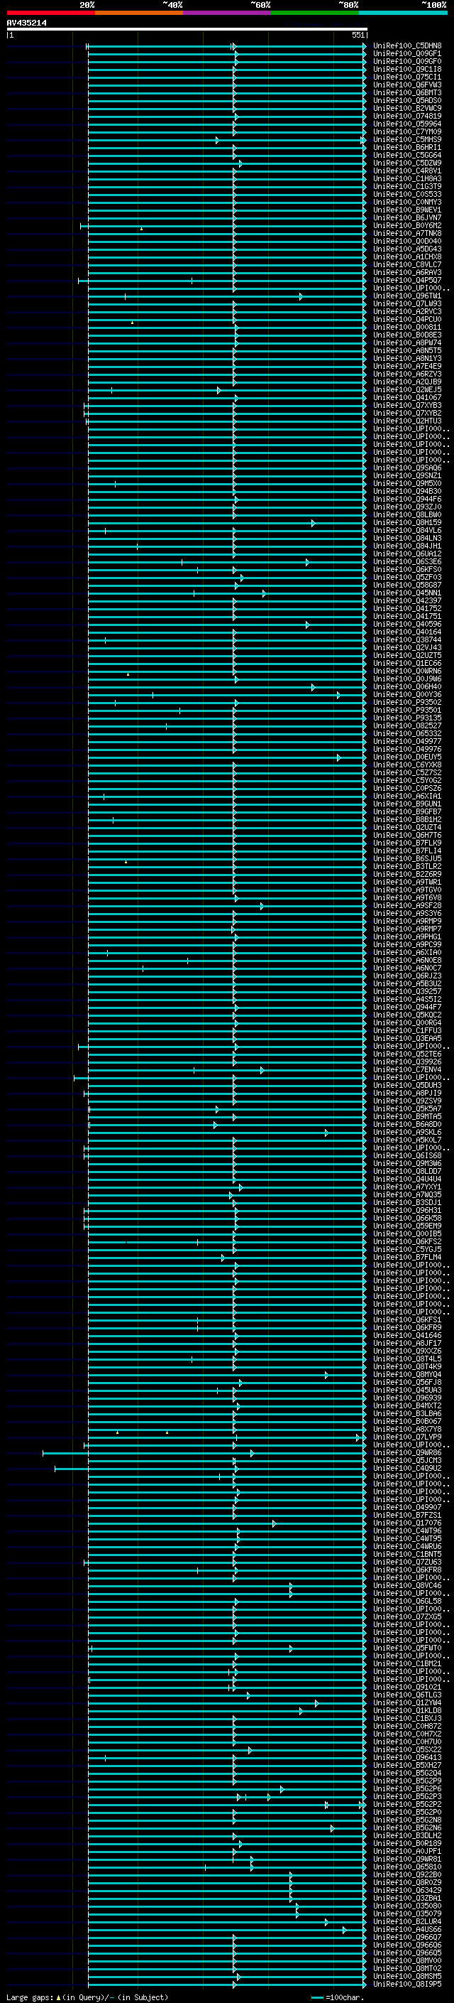Select the label UniRef100_A9TWR1
Viewport: 454px width, 2003px height.
pos(406,882)
